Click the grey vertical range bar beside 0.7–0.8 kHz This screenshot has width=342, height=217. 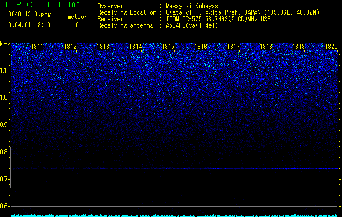[x=10, y=167]
